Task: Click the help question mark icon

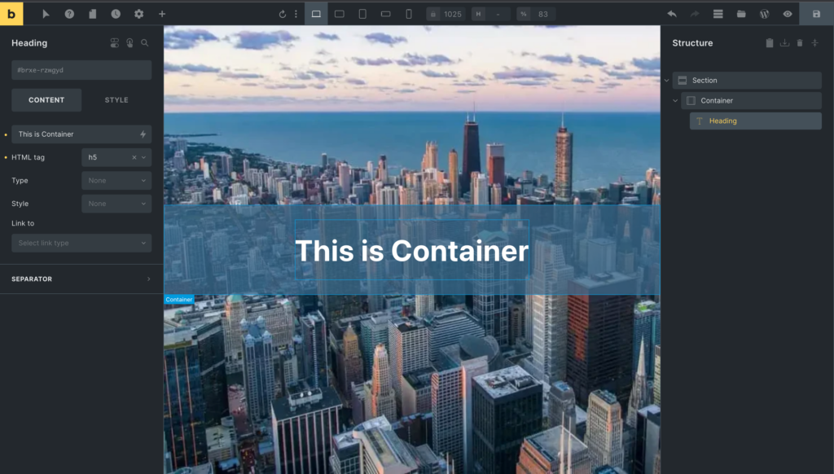Action: (69, 14)
